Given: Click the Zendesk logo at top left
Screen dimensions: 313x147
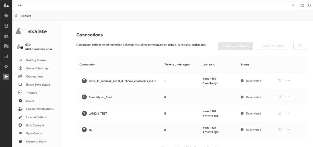Looking at the screenshot, I should (6, 6).
